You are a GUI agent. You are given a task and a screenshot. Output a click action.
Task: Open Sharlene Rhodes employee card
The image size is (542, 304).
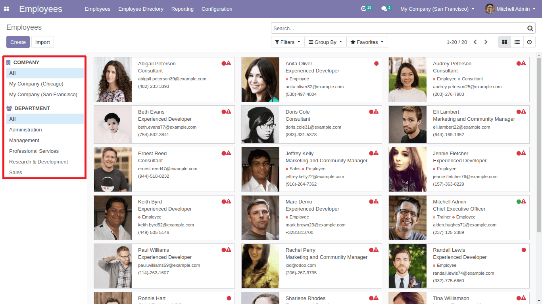click(x=311, y=298)
